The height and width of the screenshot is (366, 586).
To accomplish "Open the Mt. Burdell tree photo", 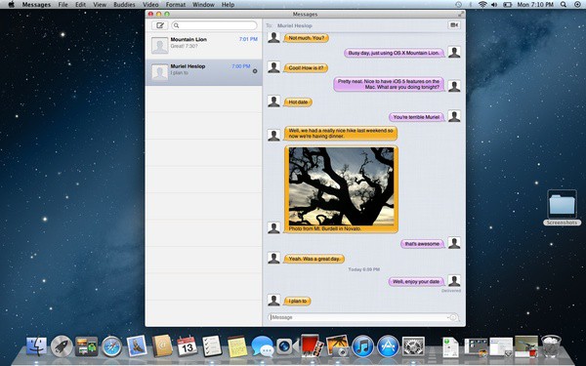I will (x=341, y=185).
